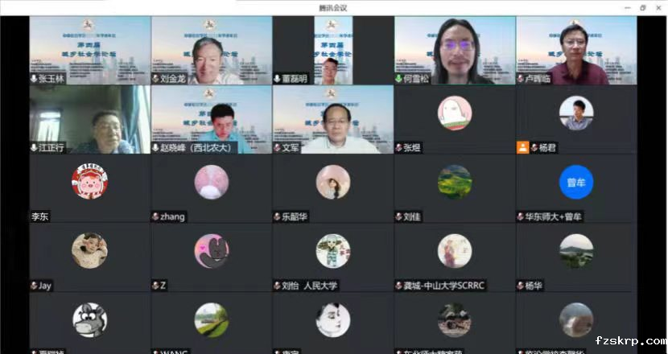Click 张玉林's microphone icon

pyautogui.click(x=34, y=79)
